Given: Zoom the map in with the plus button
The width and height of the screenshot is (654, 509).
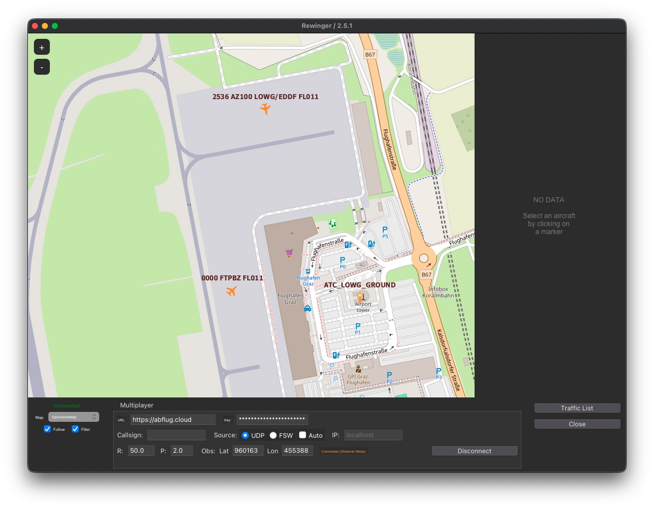Looking at the screenshot, I should tap(41, 46).
